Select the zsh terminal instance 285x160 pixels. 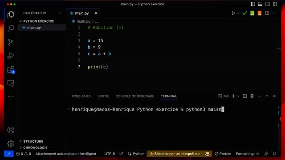pos(223,96)
